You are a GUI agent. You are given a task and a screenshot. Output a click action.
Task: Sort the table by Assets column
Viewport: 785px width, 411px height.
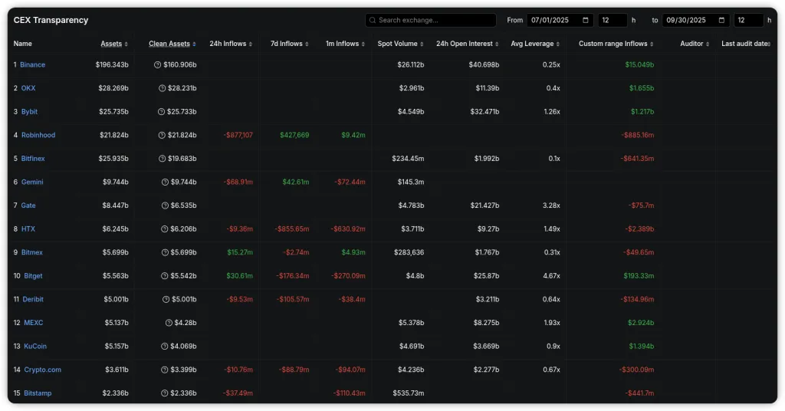click(112, 44)
